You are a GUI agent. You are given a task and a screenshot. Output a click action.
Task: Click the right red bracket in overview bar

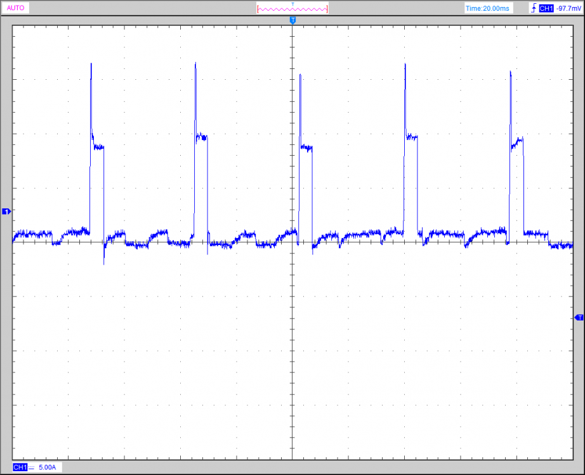[x=327, y=9]
